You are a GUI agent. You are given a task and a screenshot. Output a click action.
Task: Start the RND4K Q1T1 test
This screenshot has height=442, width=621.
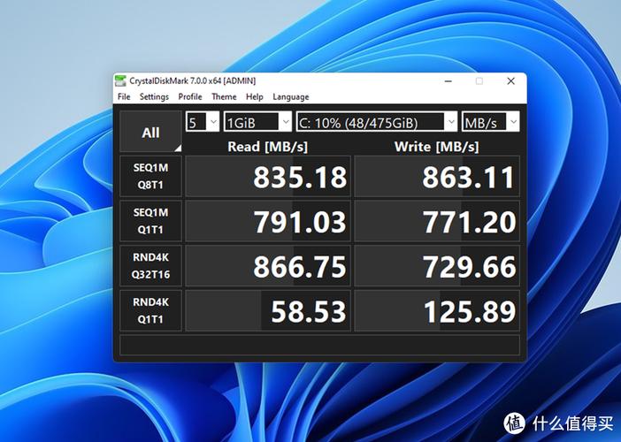click(x=151, y=310)
